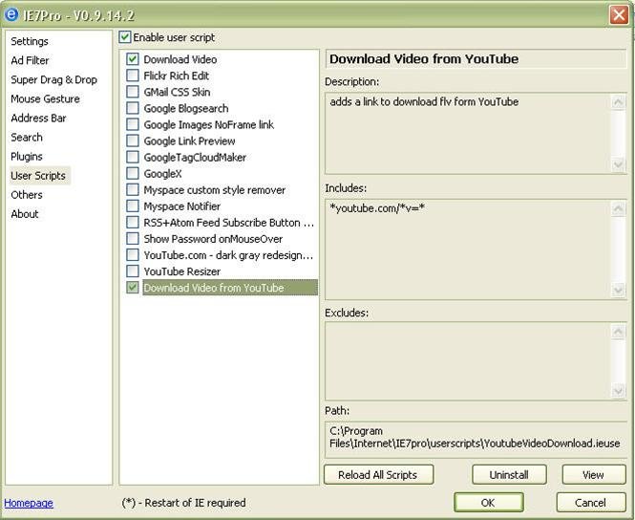Click the Includes pattern *youtube.com/*v=*

coord(377,208)
